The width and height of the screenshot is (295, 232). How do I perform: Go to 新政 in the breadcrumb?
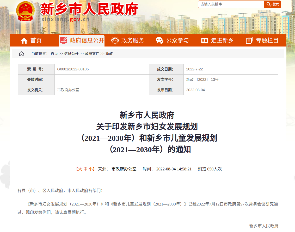click(109, 54)
